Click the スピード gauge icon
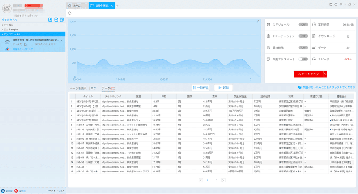Image resolution: width=358 pixels, height=194 pixels. (x=314, y=59)
